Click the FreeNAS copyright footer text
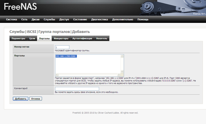The width and height of the screenshot is (206, 124). coord(105,113)
